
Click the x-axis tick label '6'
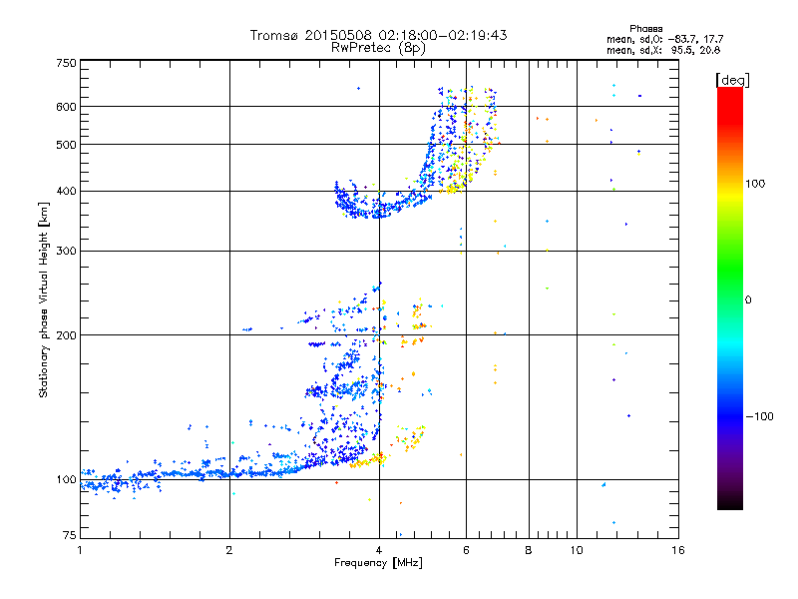[x=466, y=550]
